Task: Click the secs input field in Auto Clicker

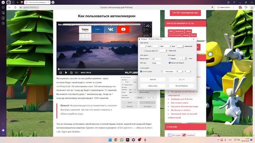Action: 168,46
